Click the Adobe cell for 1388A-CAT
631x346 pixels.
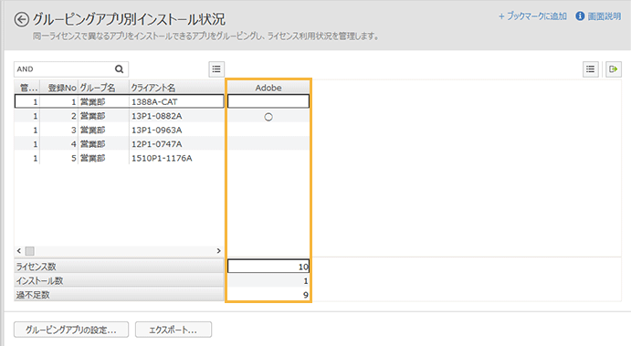tap(268, 101)
